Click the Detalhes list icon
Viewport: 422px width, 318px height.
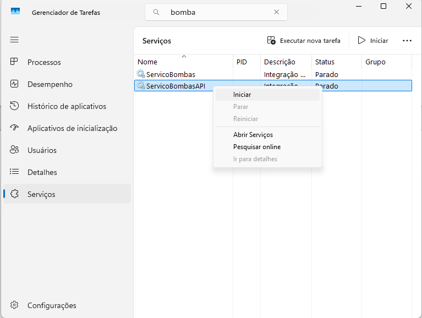(x=14, y=172)
